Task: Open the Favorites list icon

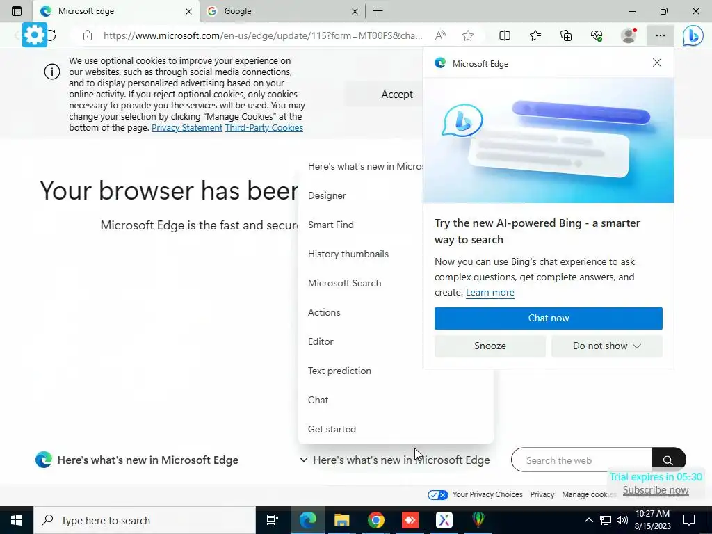Action: [x=535, y=35]
